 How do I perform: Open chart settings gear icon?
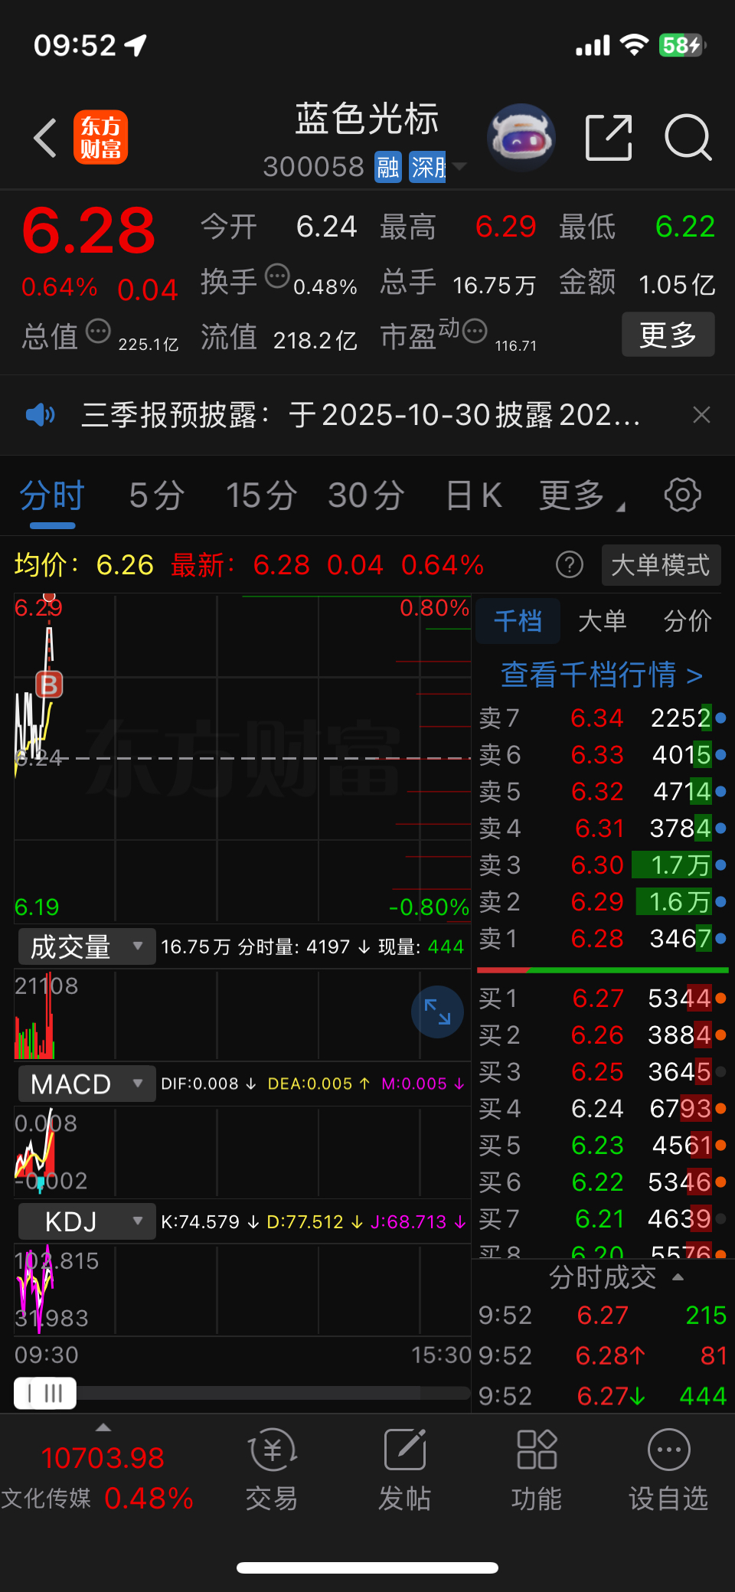pyautogui.click(x=682, y=495)
